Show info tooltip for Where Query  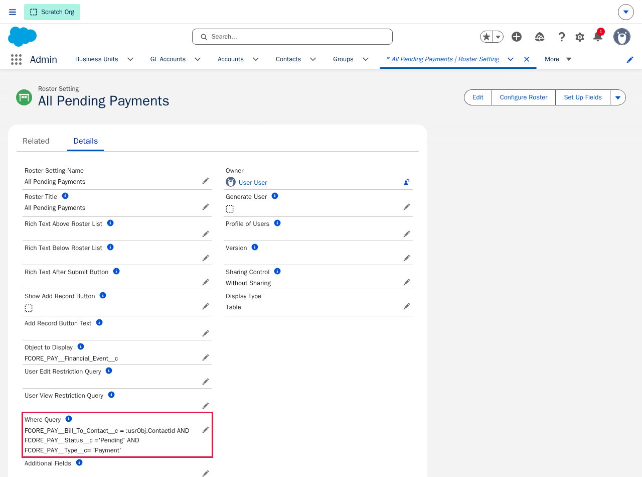pos(69,419)
